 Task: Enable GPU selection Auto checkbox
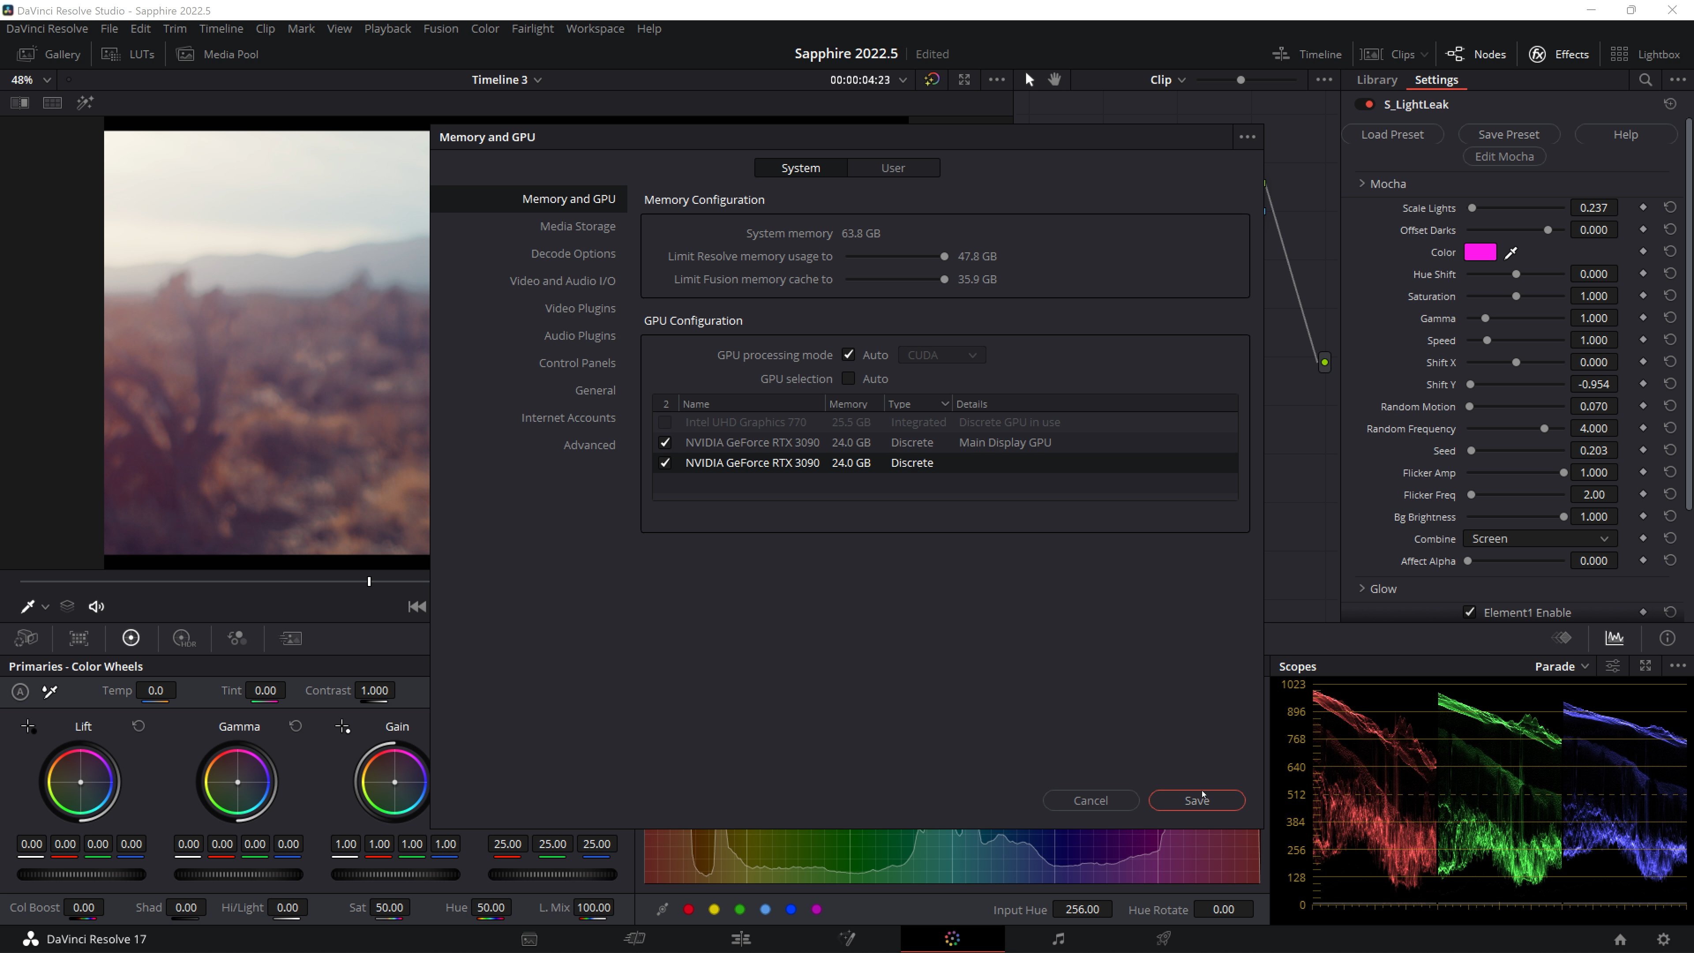(x=848, y=379)
